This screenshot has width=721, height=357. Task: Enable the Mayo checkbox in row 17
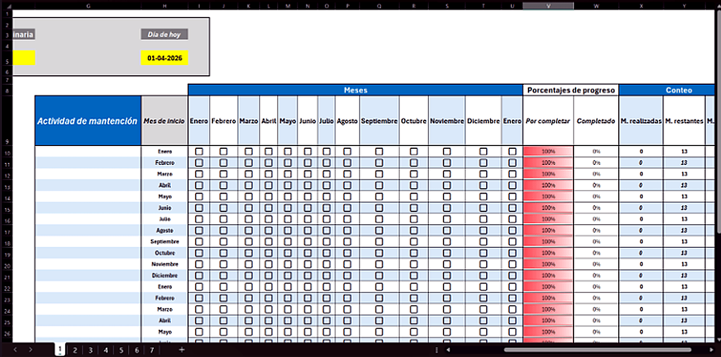coord(287,231)
